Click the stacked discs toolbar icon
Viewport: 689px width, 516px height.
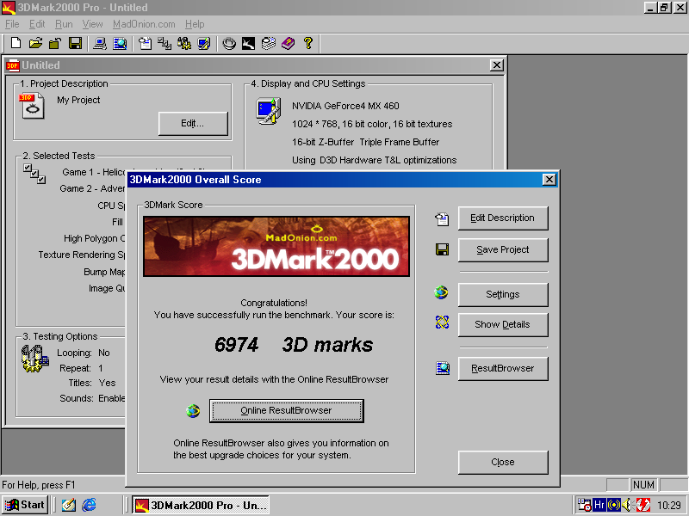(x=268, y=43)
